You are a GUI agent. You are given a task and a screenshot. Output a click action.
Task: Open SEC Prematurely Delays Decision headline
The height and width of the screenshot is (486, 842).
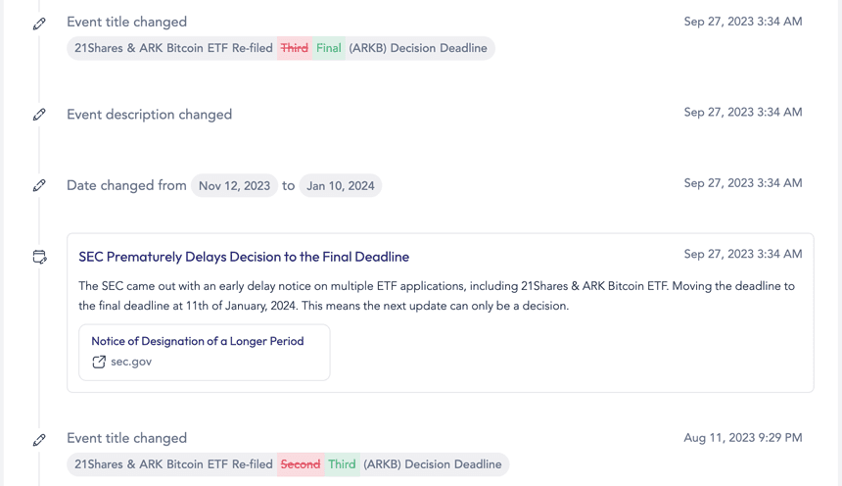point(244,257)
